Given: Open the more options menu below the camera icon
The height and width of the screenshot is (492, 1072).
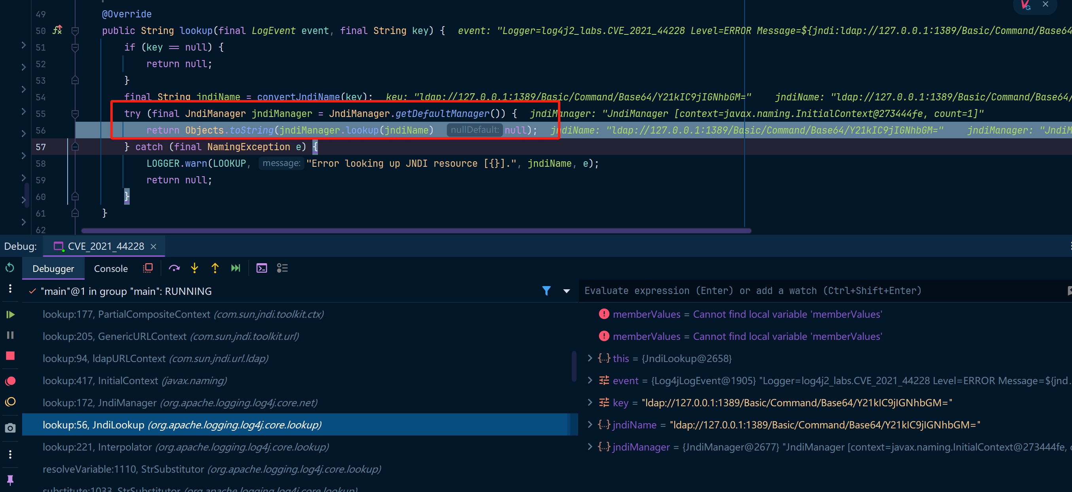Looking at the screenshot, I should click(10, 454).
